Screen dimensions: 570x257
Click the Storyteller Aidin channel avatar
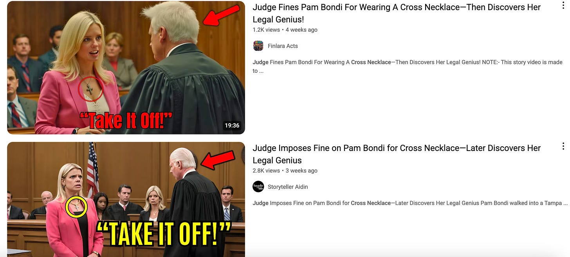(258, 187)
